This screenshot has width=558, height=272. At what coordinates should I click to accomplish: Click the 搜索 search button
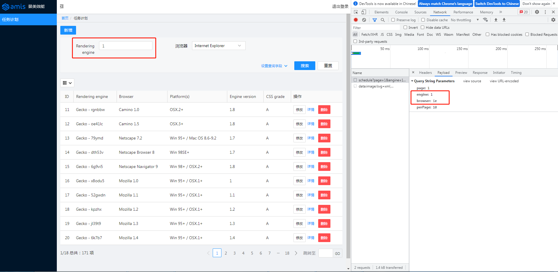coord(305,66)
